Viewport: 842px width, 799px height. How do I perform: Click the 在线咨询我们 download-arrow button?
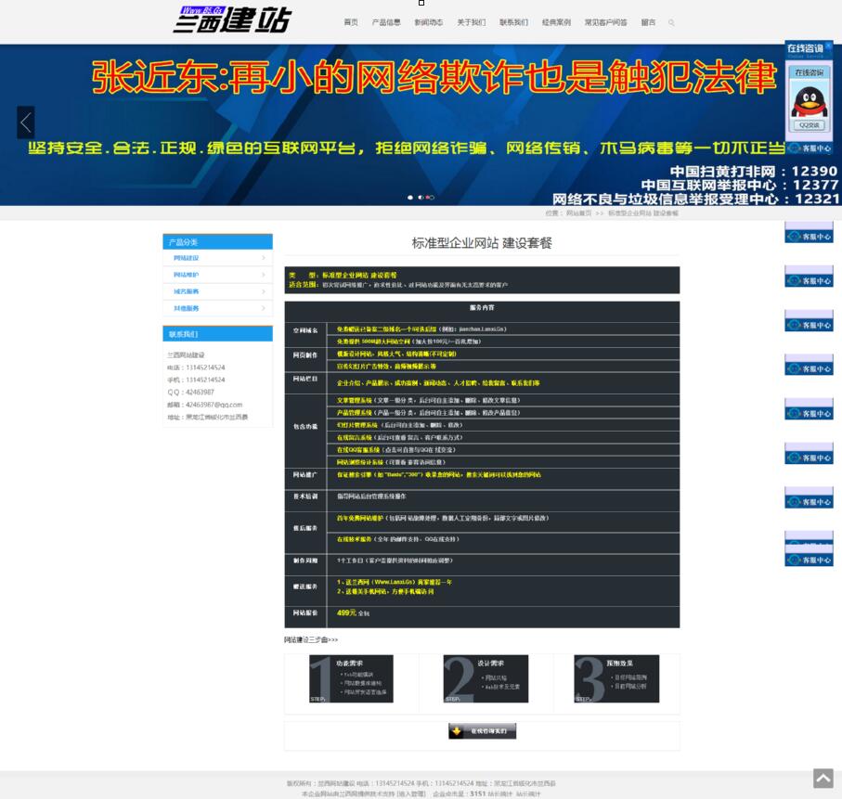(x=482, y=731)
